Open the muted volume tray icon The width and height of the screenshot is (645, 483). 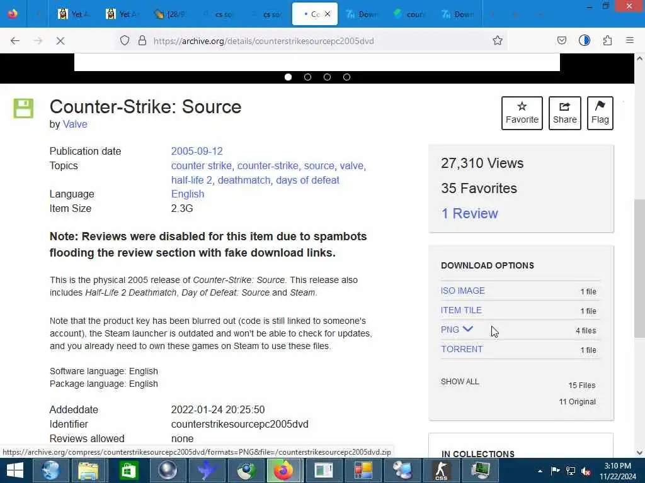586,471
